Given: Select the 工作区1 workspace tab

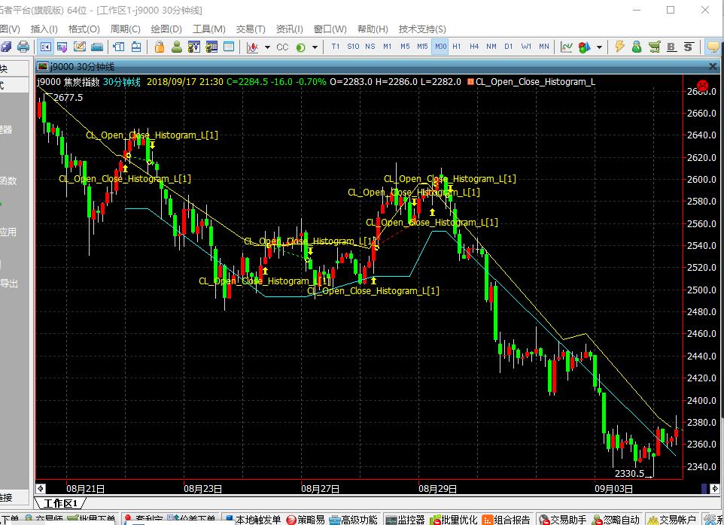Looking at the screenshot, I should click(x=60, y=503).
